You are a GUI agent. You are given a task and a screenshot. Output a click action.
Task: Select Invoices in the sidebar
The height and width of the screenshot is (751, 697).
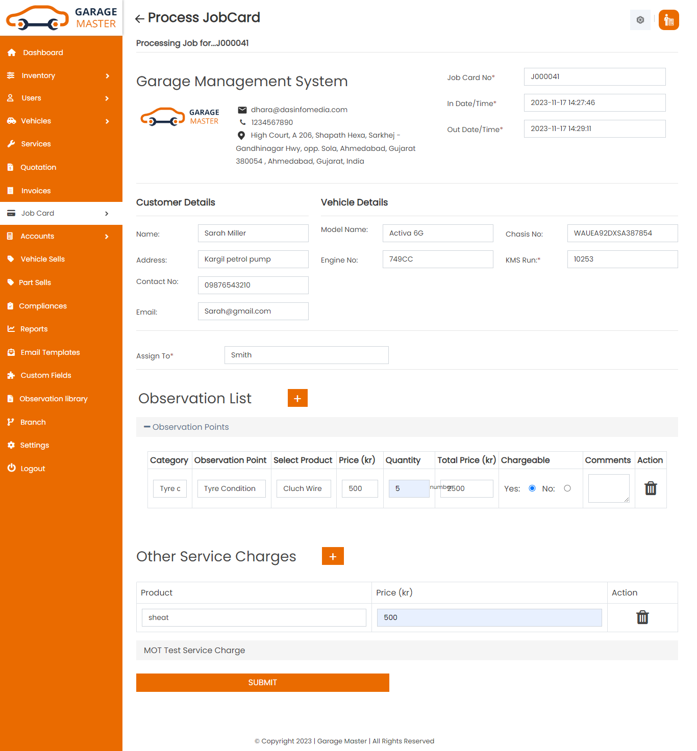pos(36,191)
